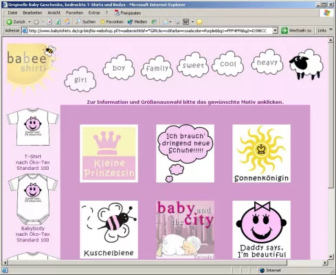Click the Mail envelope toolbar icon
Image resolution: width=336 pixels, height=275 pixels.
click(x=166, y=22)
